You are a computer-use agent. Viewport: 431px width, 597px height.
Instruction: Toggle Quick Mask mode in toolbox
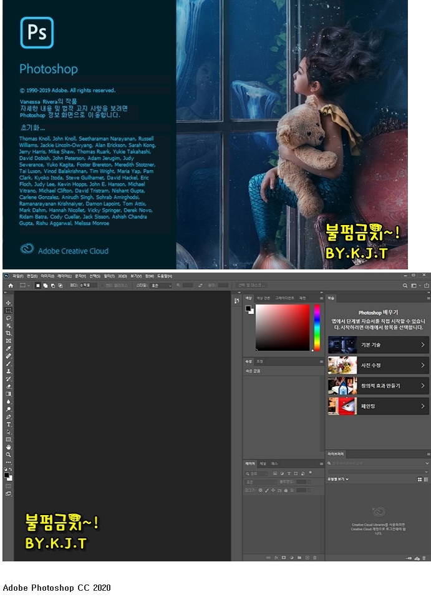pyautogui.click(x=8, y=486)
